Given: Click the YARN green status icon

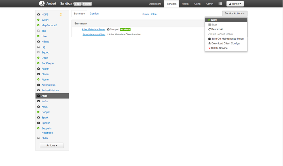Looking at the screenshot, I should 38,20.
